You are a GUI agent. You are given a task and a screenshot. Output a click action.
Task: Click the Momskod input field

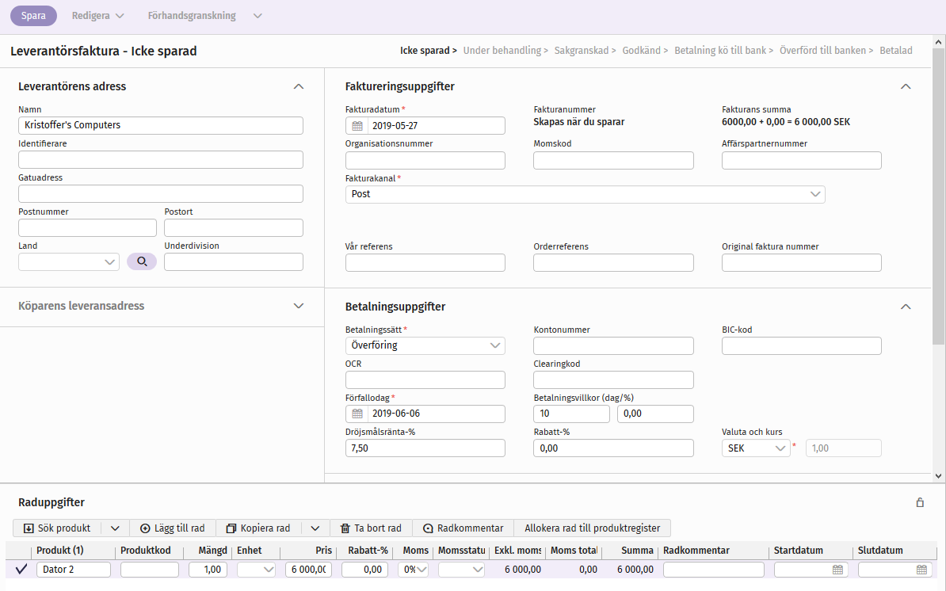[613, 160]
